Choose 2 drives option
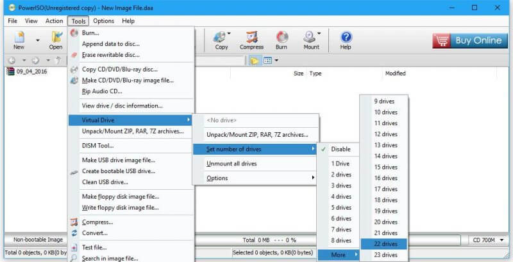 click(339, 174)
